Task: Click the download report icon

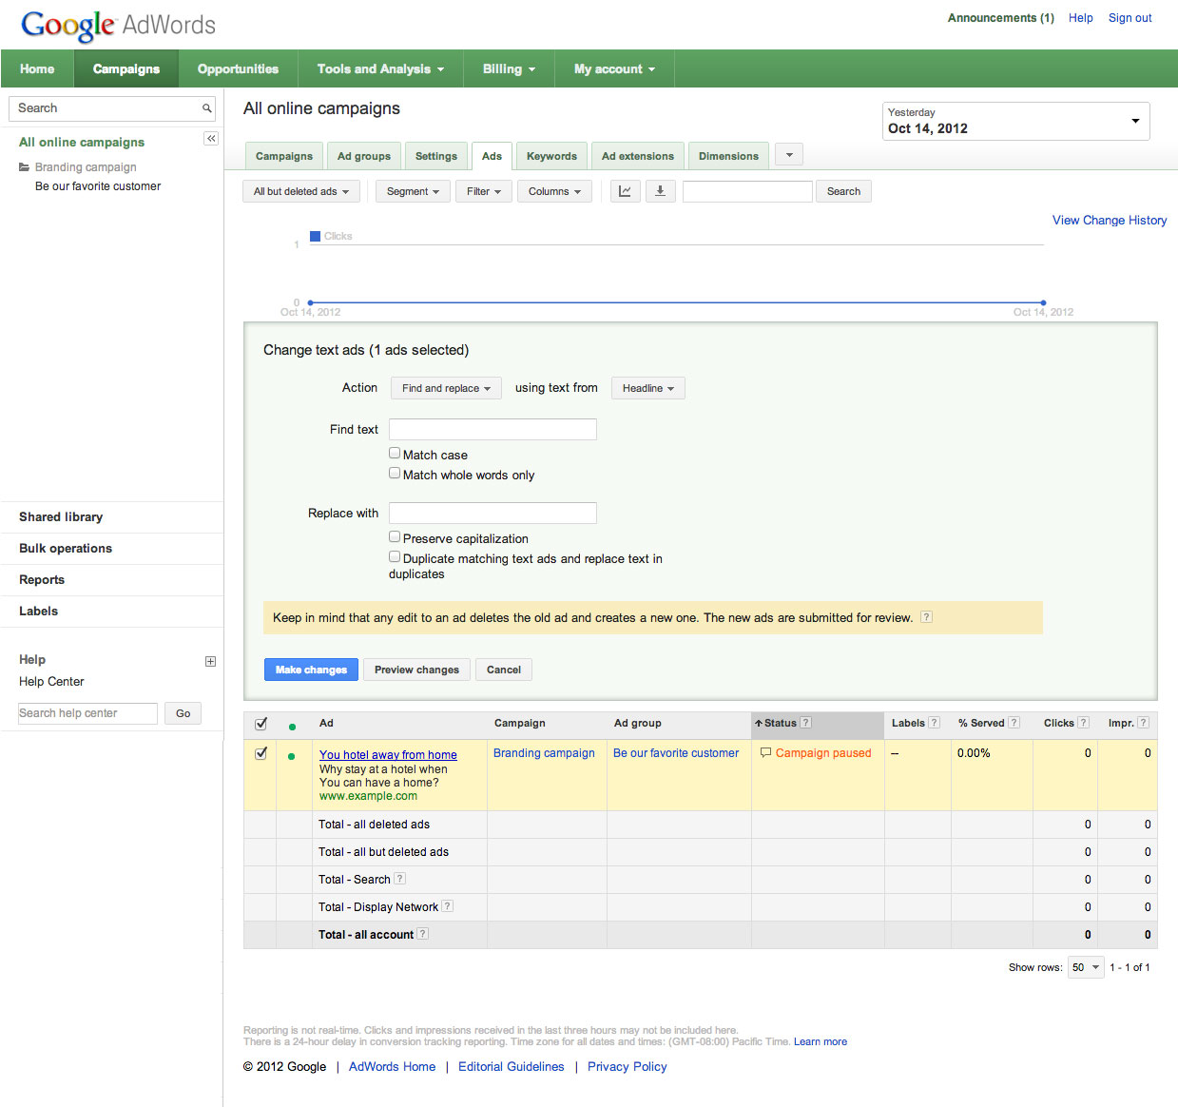Action: [x=660, y=191]
